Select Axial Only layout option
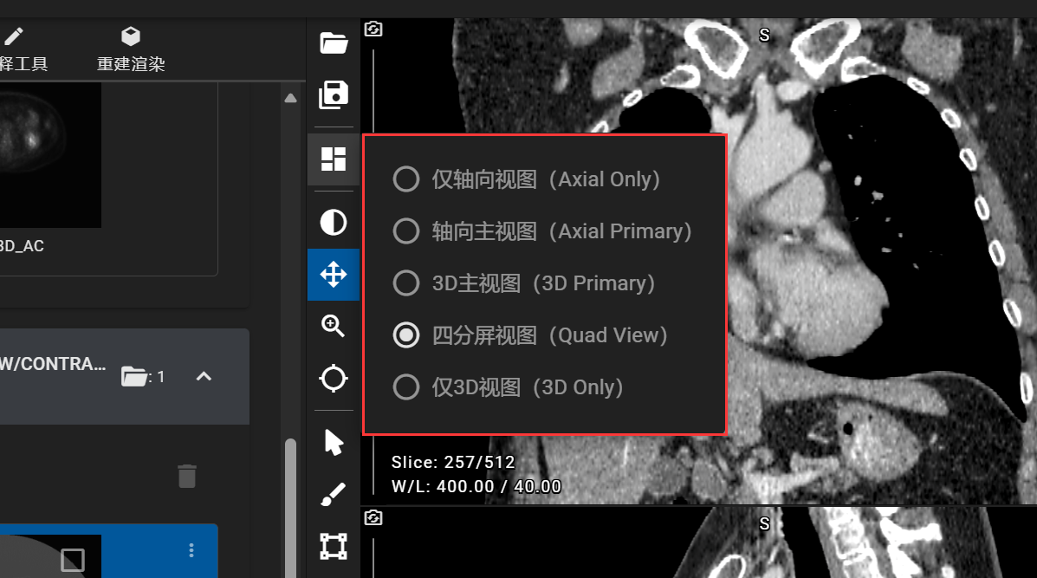Image resolution: width=1037 pixels, height=578 pixels. [x=527, y=179]
